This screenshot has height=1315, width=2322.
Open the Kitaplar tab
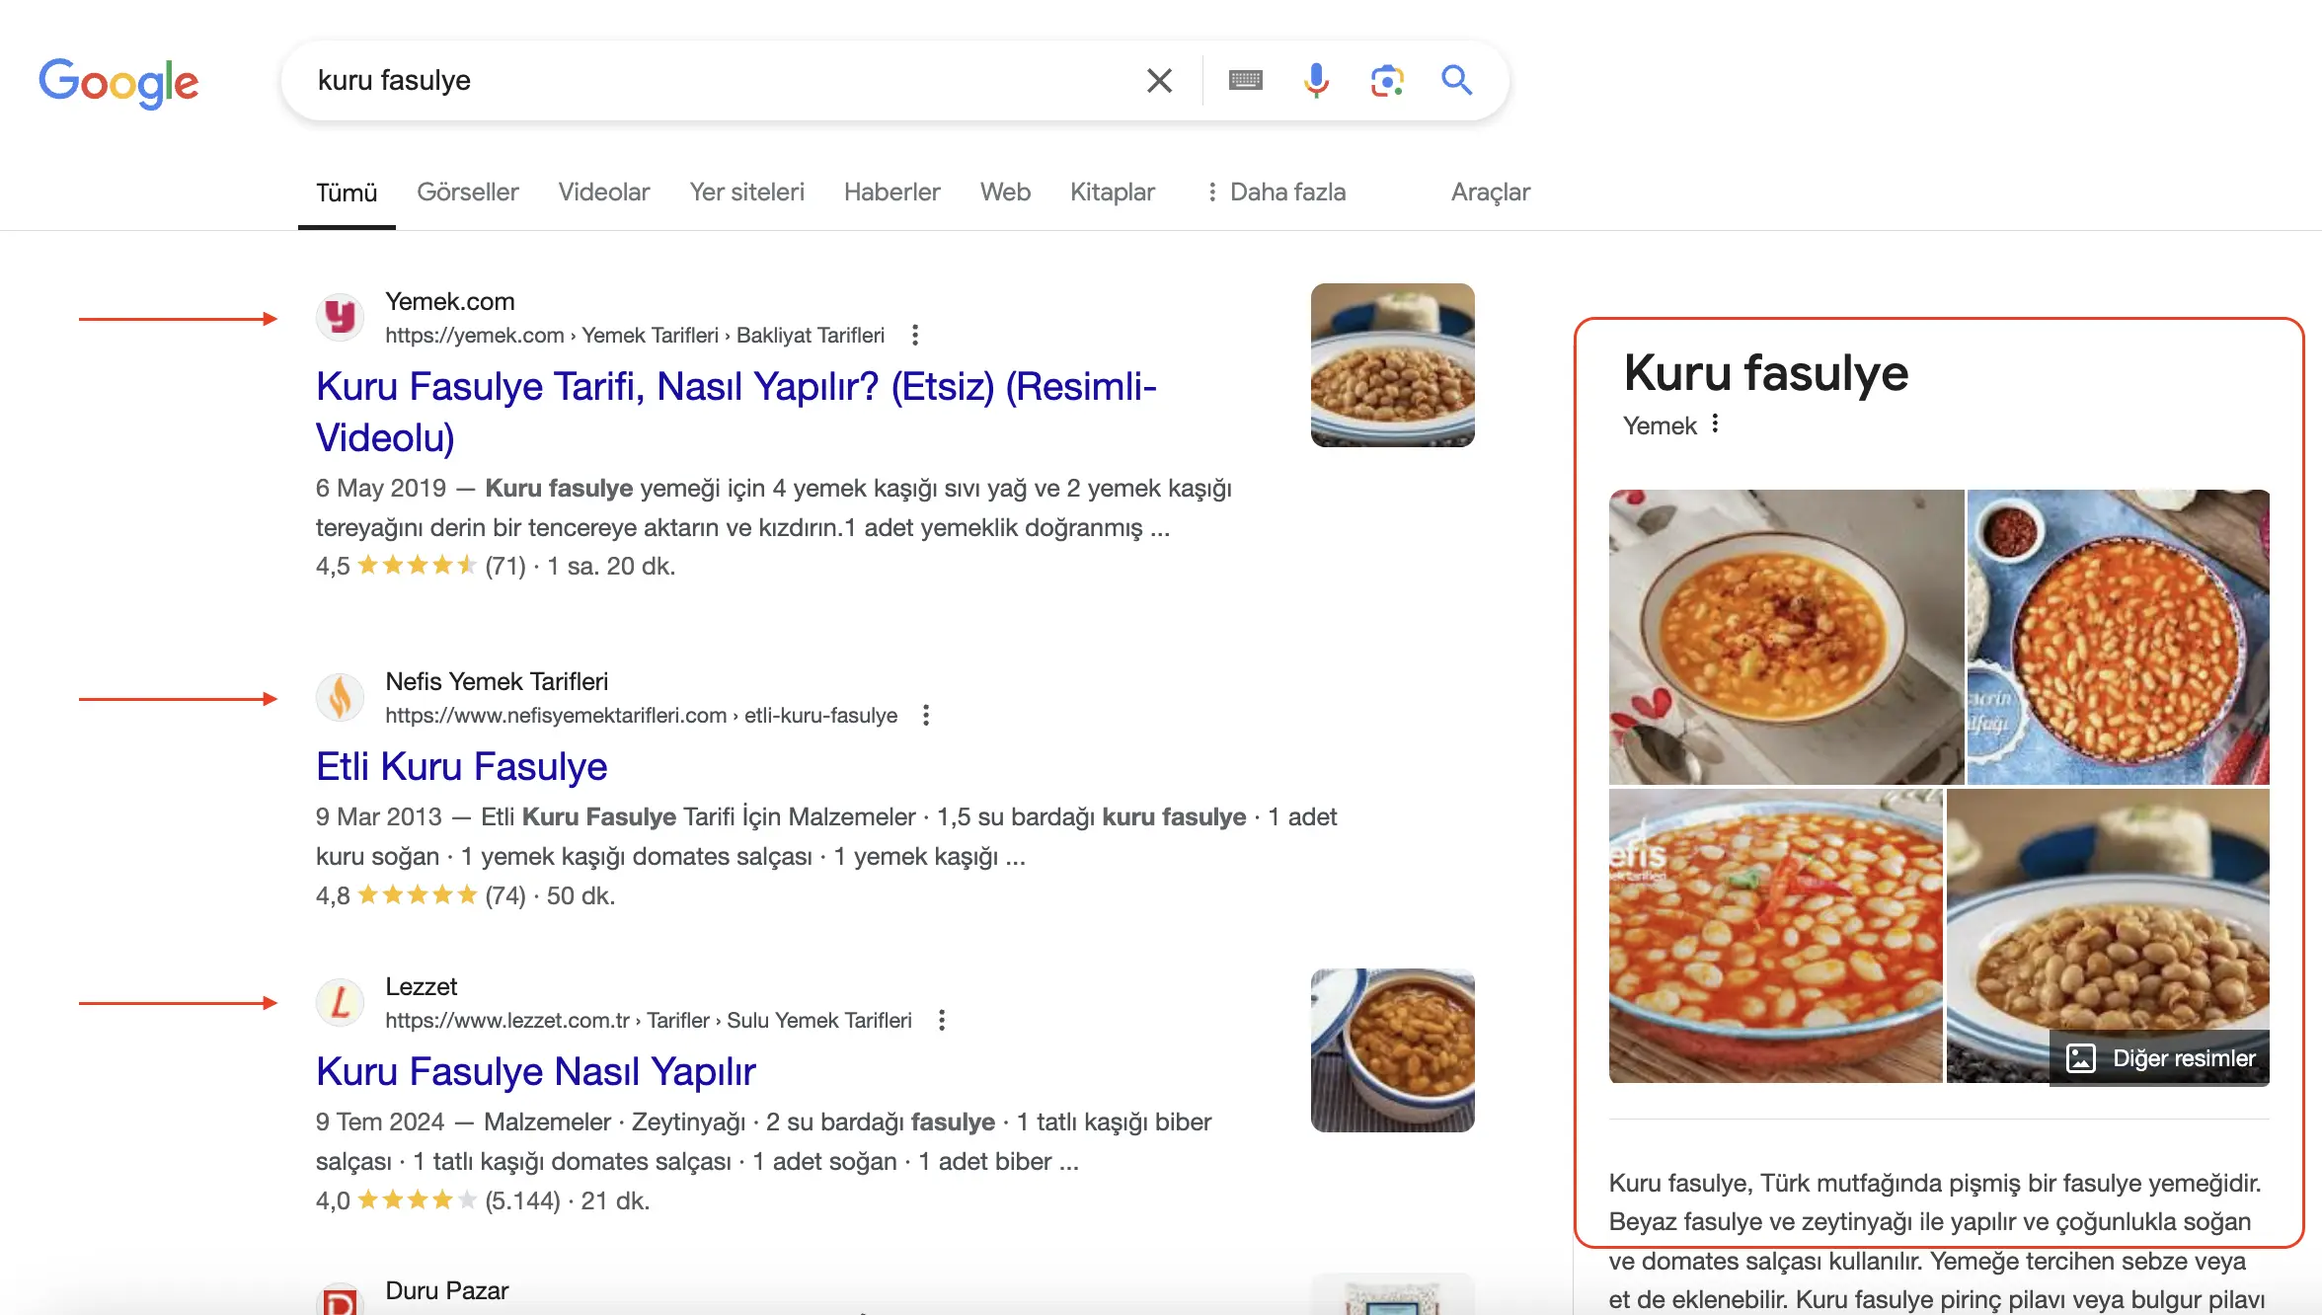pos(1112,192)
